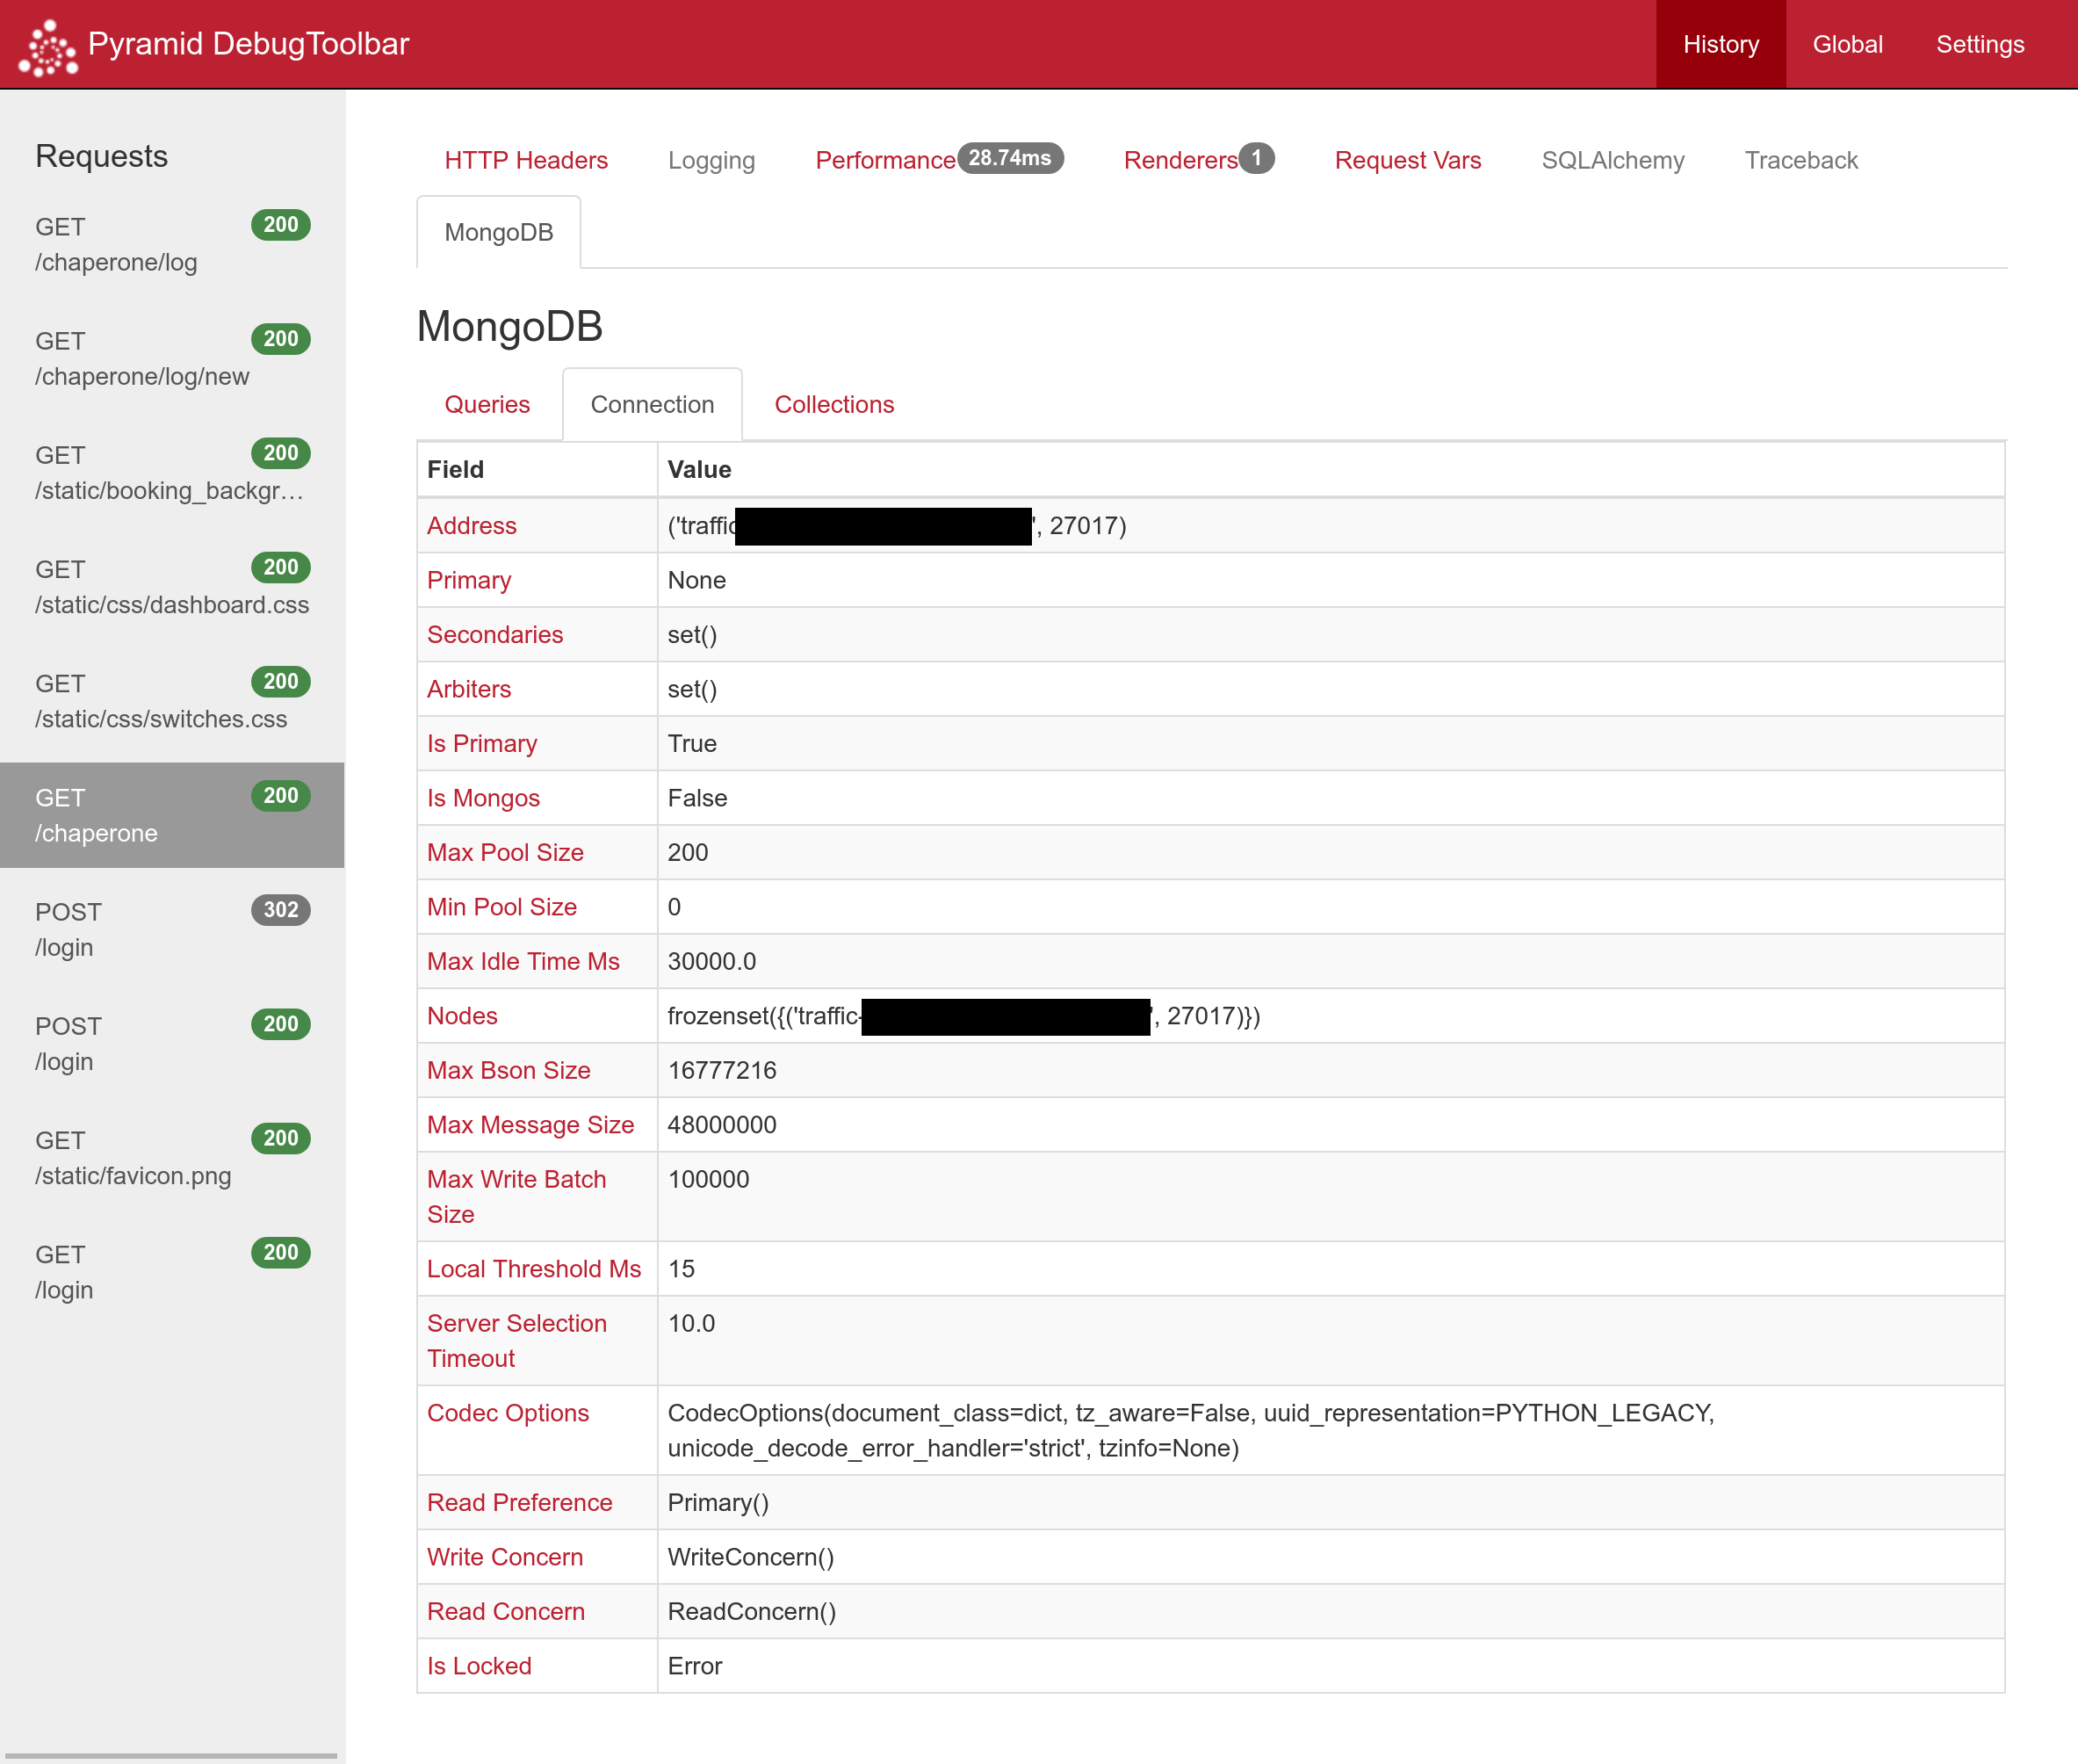Open GET /login request
Screen dimensions: 2078x1764
pyautogui.click(x=172, y=1271)
